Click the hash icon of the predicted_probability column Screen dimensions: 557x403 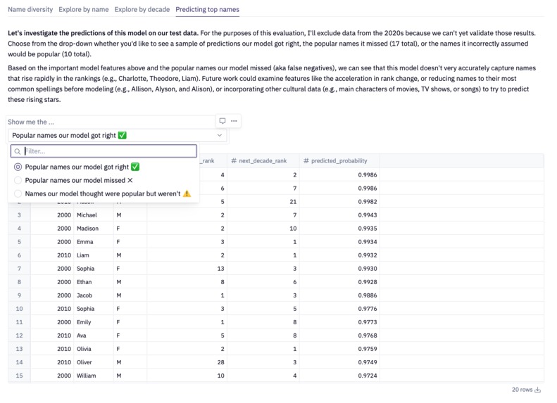(306, 160)
